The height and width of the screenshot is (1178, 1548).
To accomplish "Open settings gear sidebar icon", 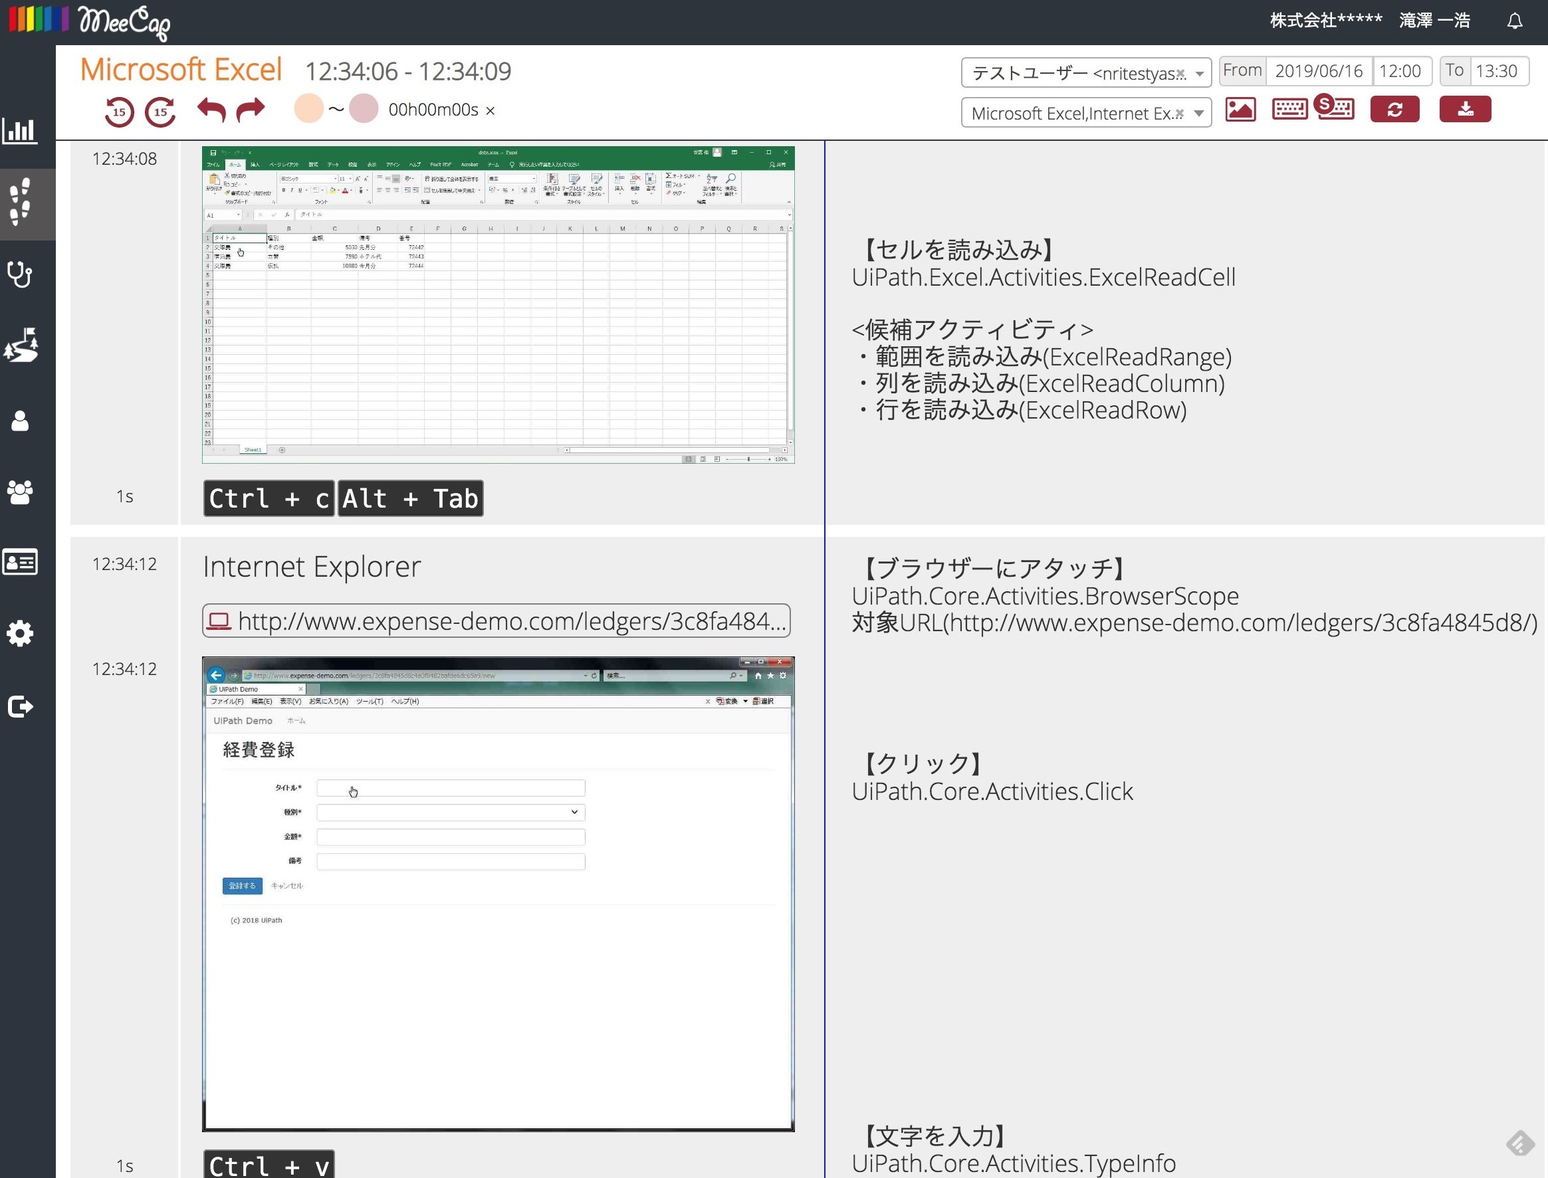I will tap(20, 633).
